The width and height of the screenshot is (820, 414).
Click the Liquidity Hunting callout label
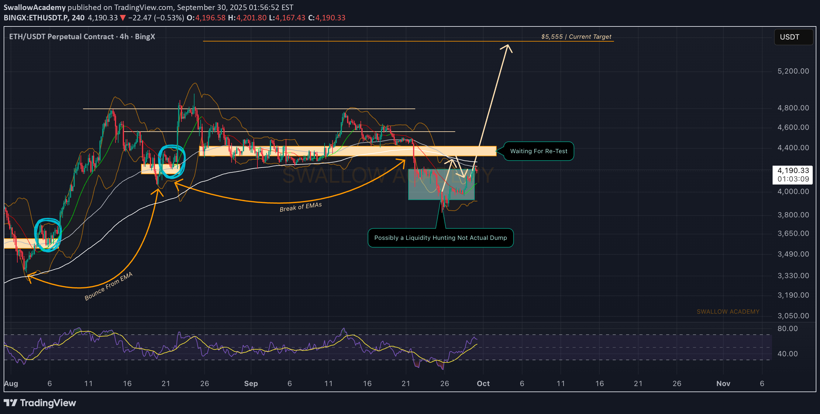pos(440,238)
